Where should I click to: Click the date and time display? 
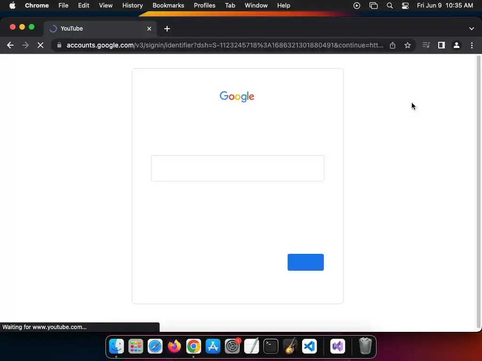pos(445,6)
